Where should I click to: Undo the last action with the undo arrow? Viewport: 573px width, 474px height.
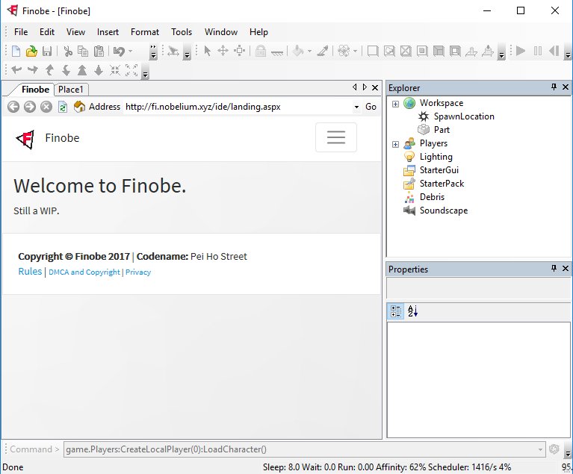coord(119,51)
